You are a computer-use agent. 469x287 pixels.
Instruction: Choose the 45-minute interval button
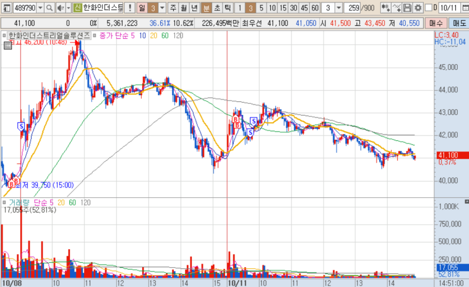[304, 8]
